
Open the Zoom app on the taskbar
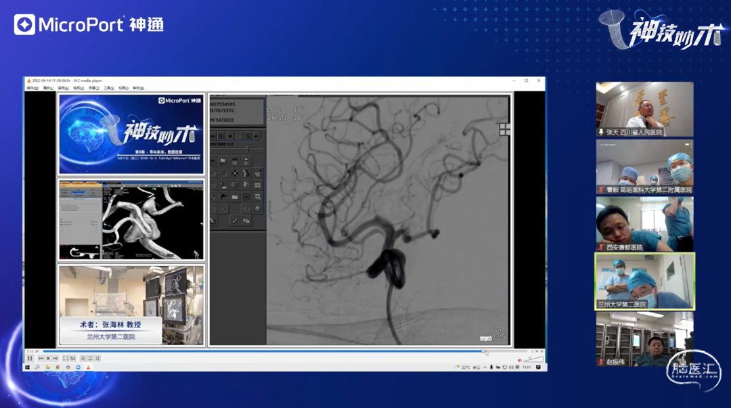pos(79,367)
